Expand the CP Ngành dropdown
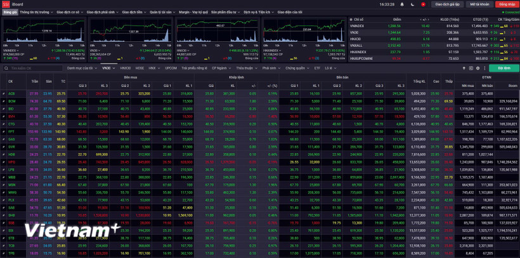Viewport: 520px width, 258px height. [x=221, y=68]
